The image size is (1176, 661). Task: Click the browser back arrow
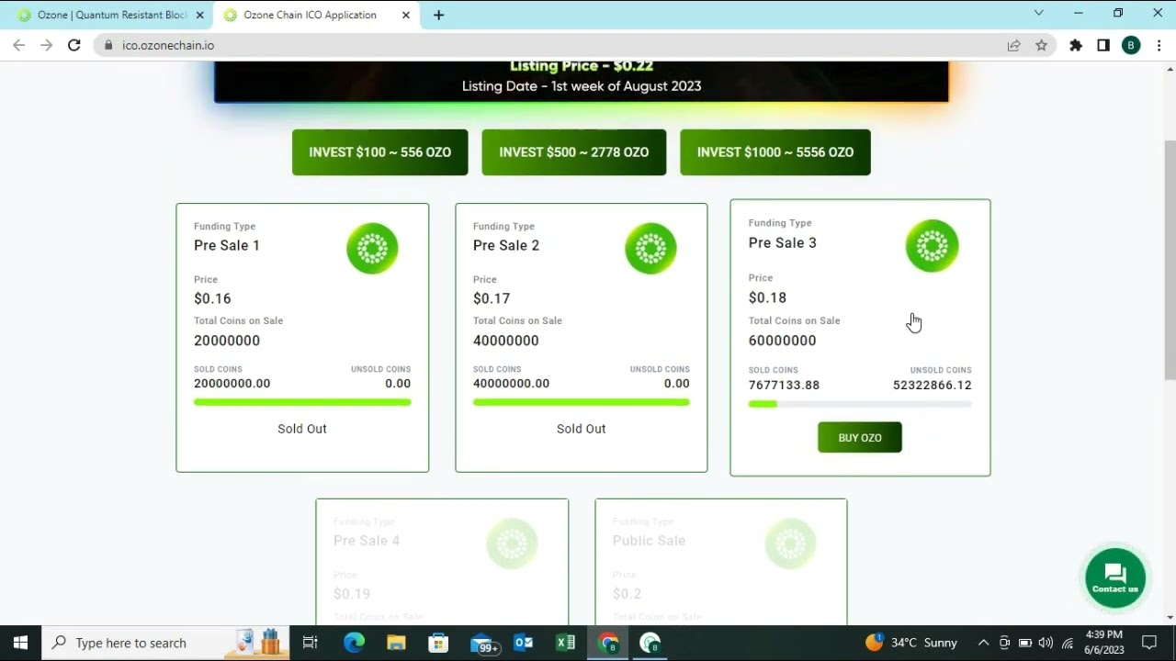point(19,45)
